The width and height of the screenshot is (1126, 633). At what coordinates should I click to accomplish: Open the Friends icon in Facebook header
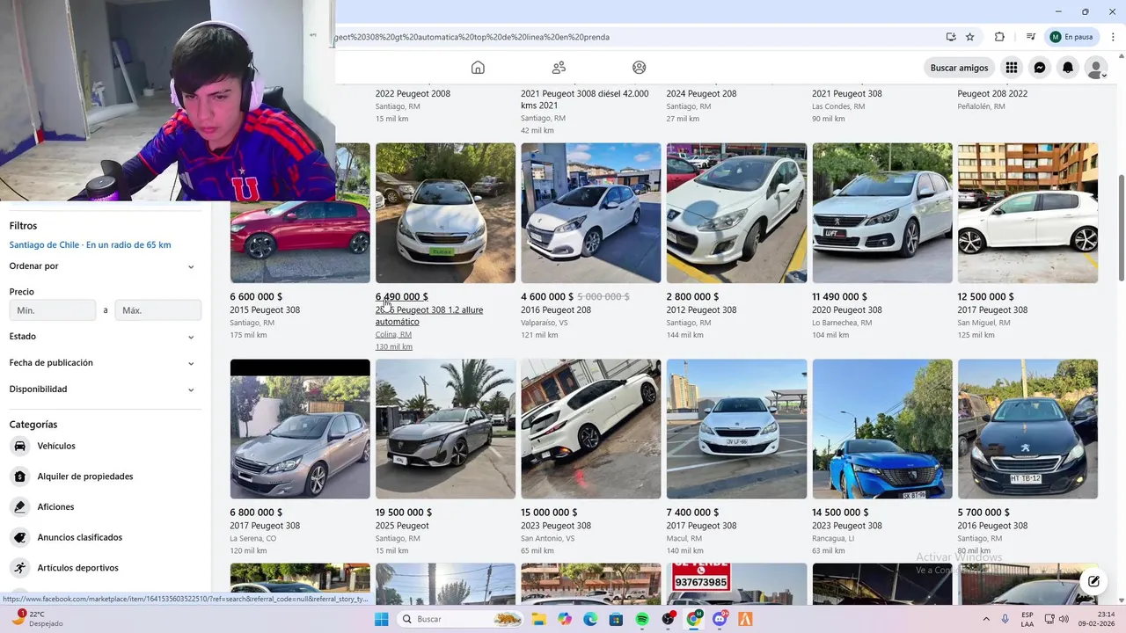coord(559,68)
